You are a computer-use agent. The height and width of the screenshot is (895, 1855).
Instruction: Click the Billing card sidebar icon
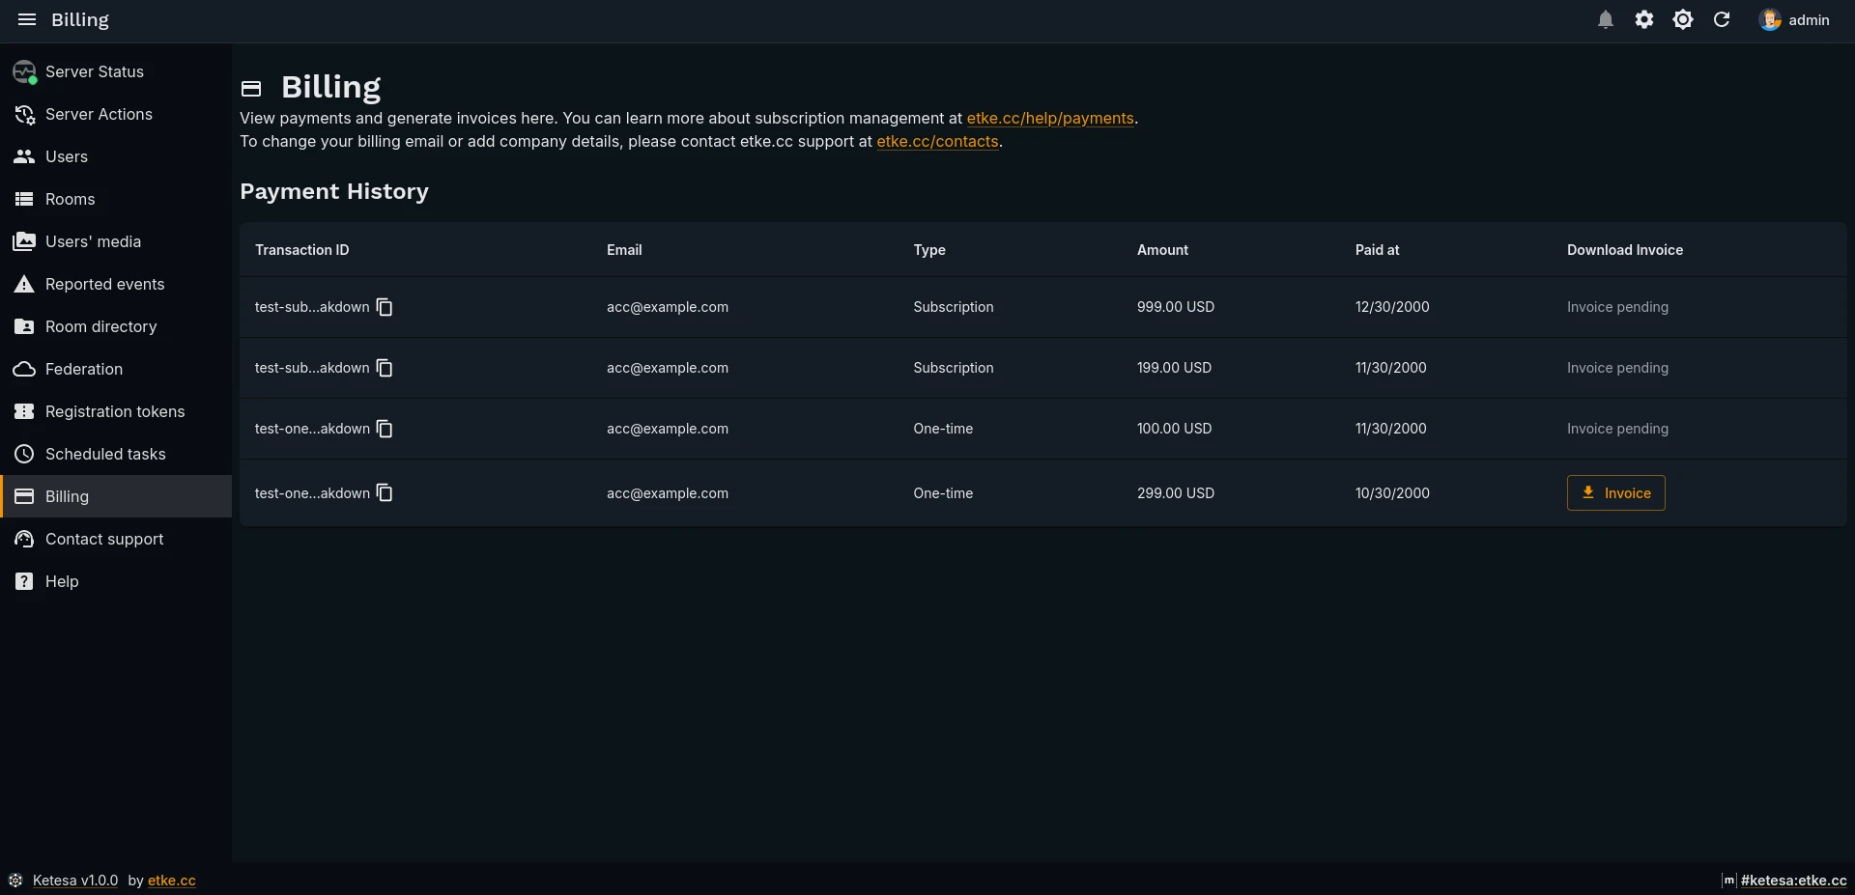[x=24, y=496]
